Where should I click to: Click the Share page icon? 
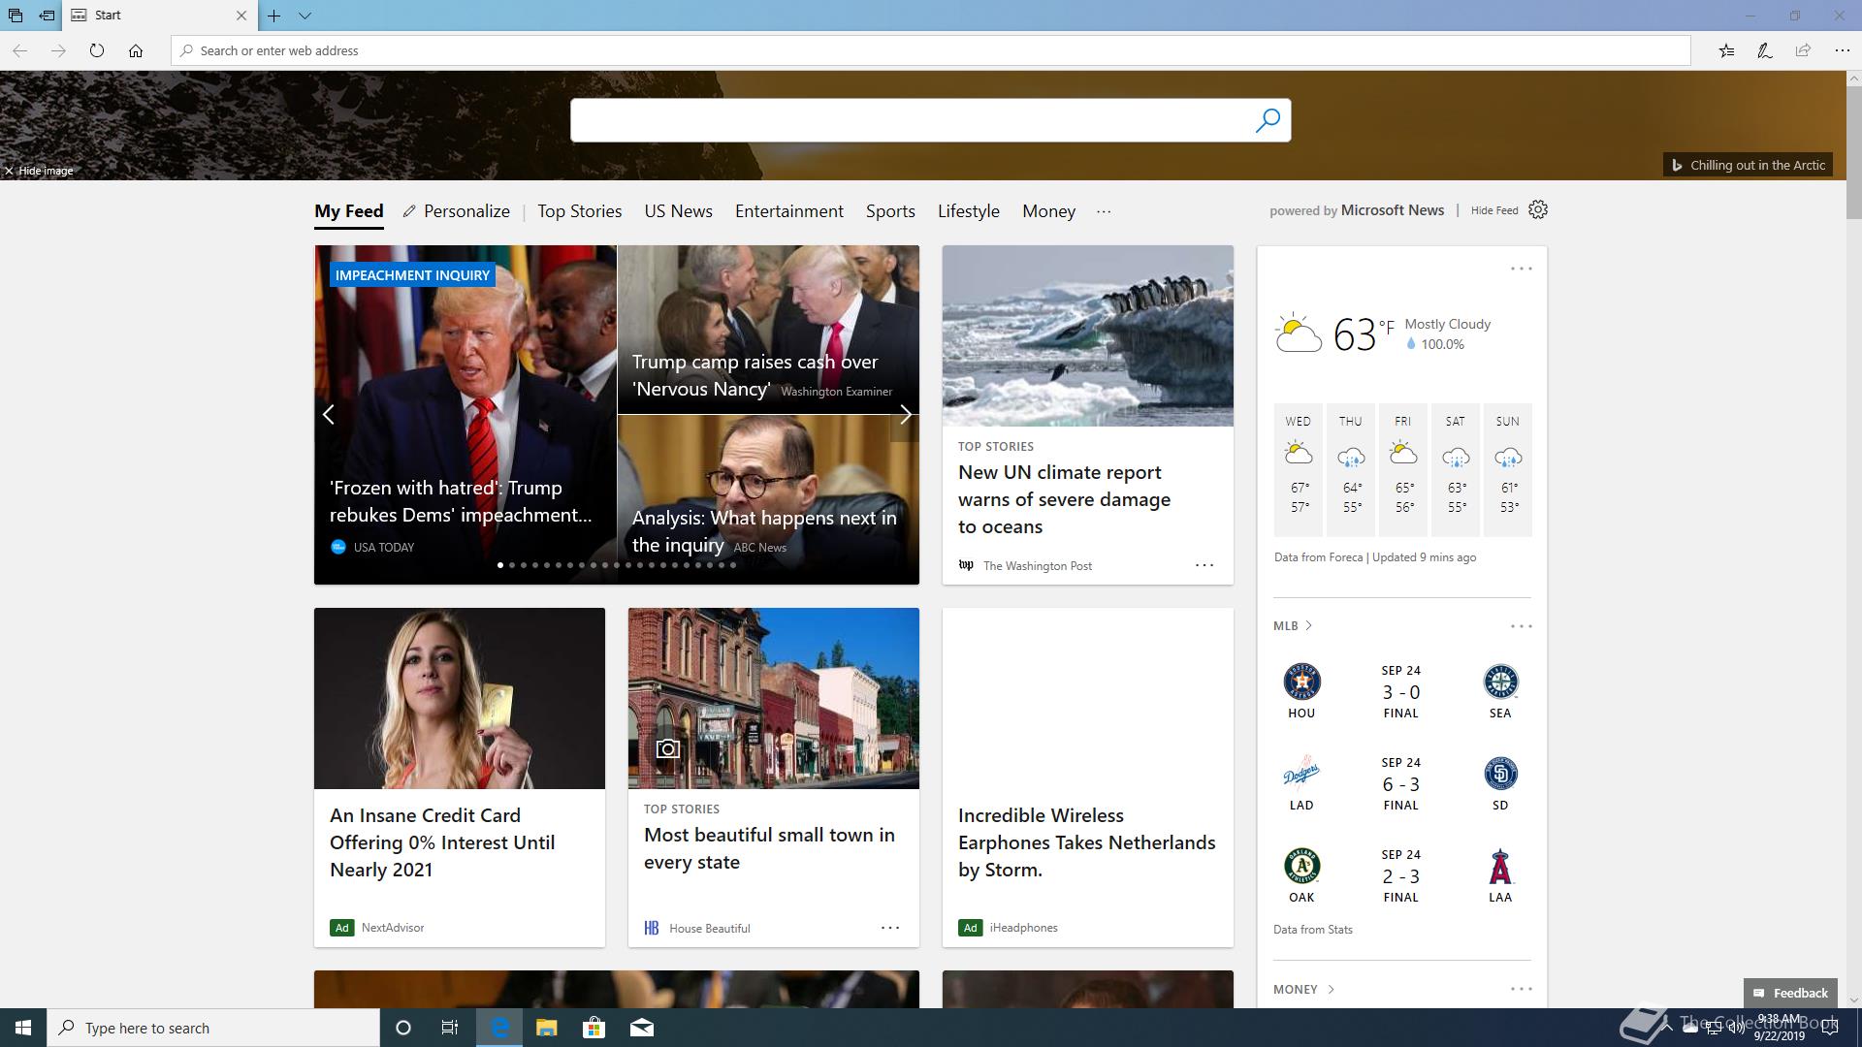pos(1803,50)
